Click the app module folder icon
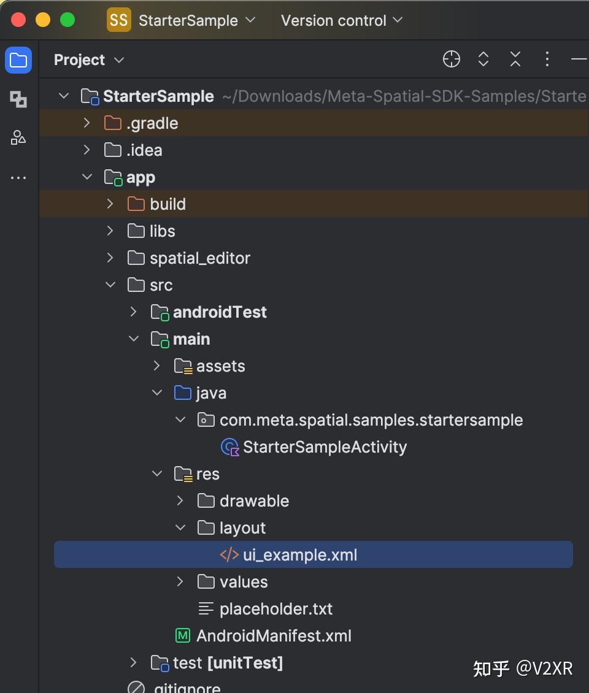Screen dimensions: 589x693 pyautogui.click(x=114, y=177)
